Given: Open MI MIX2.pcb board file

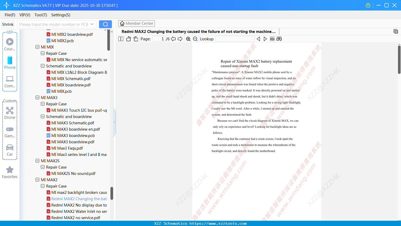Looking at the screenshot, I should pos(62,41).
